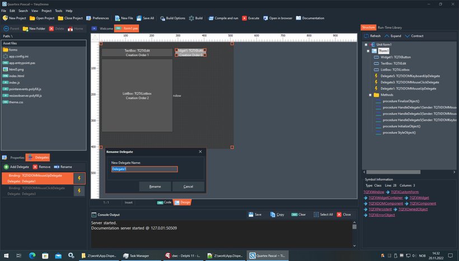The width and height of the screenshot is (459, 261).
Task: Click Compile and run
Action: point(223,18)
